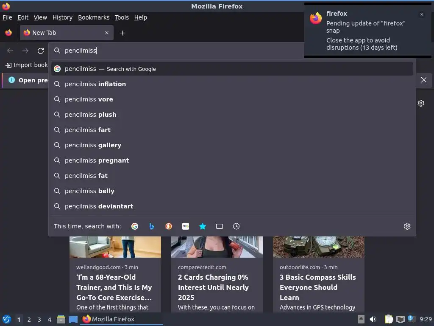Select suggestion 'pencilmiss plush'
Image resolution: width=434 pixels, height=326 pixels.
click(232, 115)
